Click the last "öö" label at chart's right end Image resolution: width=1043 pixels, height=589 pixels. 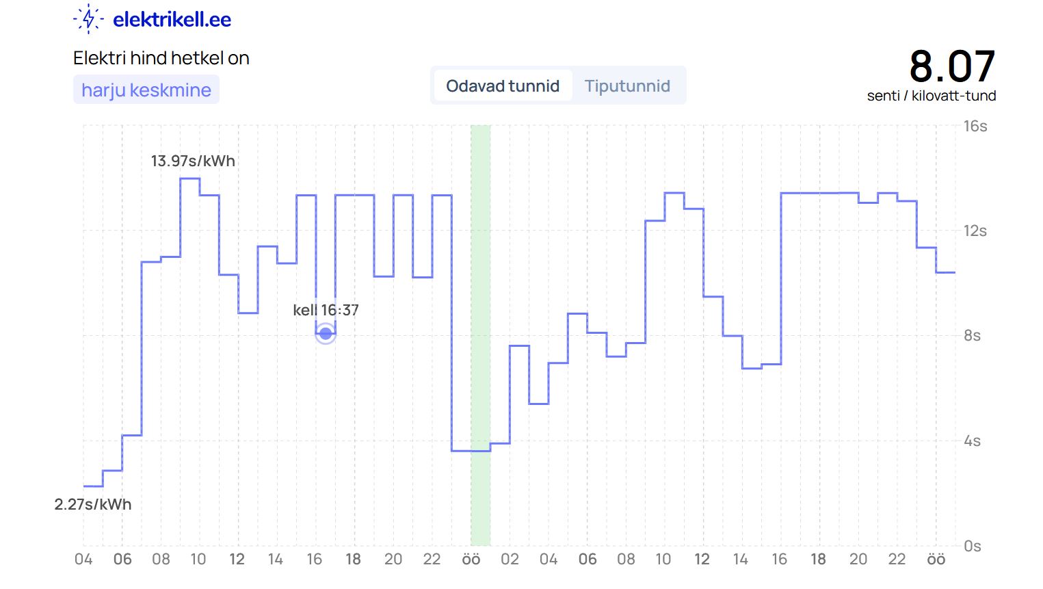(936, 560)
